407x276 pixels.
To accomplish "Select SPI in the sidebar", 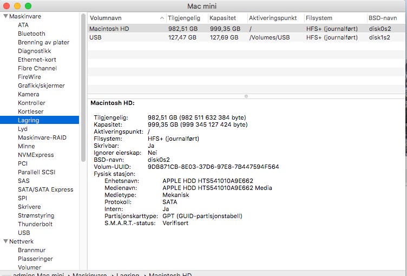I will click(x=22, y=198).
